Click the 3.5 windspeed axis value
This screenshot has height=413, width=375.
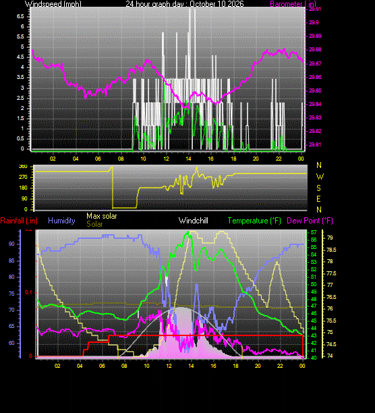[20, 77]
